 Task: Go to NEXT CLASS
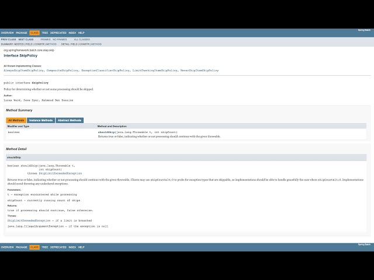click(x=26, y=40)
